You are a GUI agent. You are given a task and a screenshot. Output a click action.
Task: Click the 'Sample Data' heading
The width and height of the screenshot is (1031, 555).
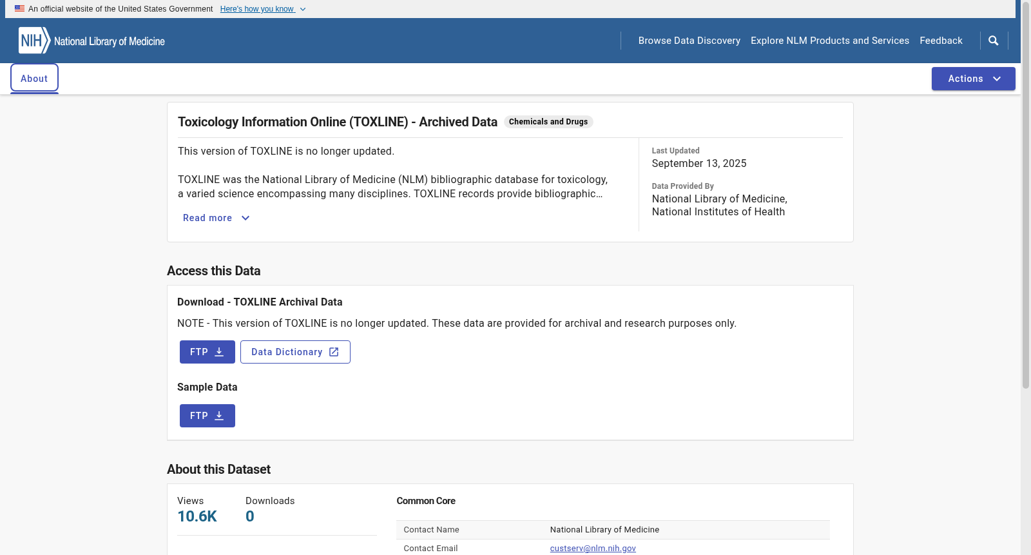click(x=207, y=387)
